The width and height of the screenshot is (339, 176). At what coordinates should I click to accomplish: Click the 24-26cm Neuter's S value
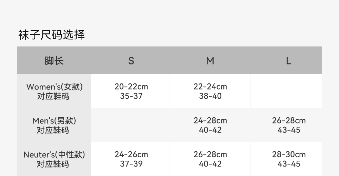tap(131, 155)
